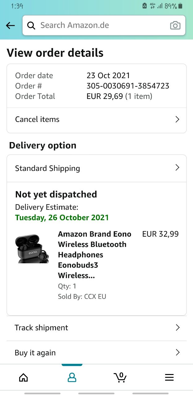
Task: Expand the Track shipment chevron
Action: tap(178, 328)
